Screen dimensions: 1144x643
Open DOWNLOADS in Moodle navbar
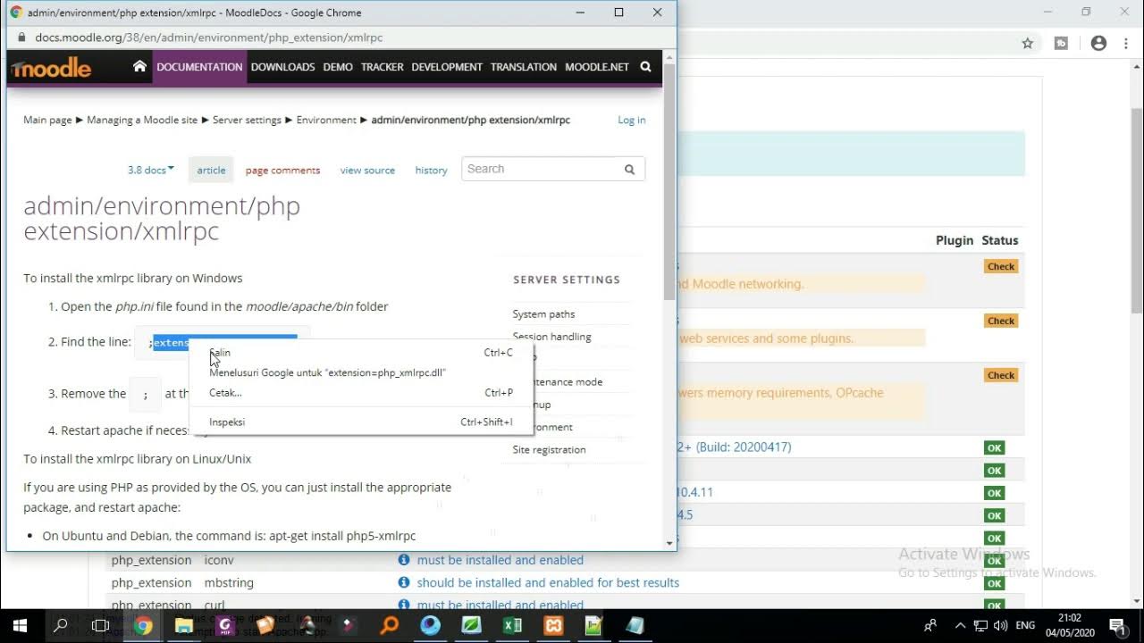pos(282,67)
